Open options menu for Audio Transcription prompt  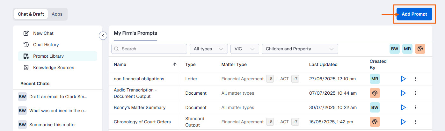pyautogui.click(x=415, y=93)
